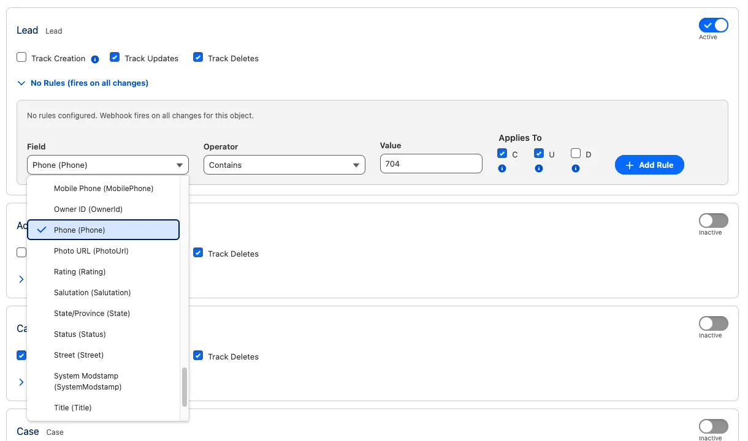748x441 pixels.
Task: Click the Track Creation info icon
Action: pos(95,59)
